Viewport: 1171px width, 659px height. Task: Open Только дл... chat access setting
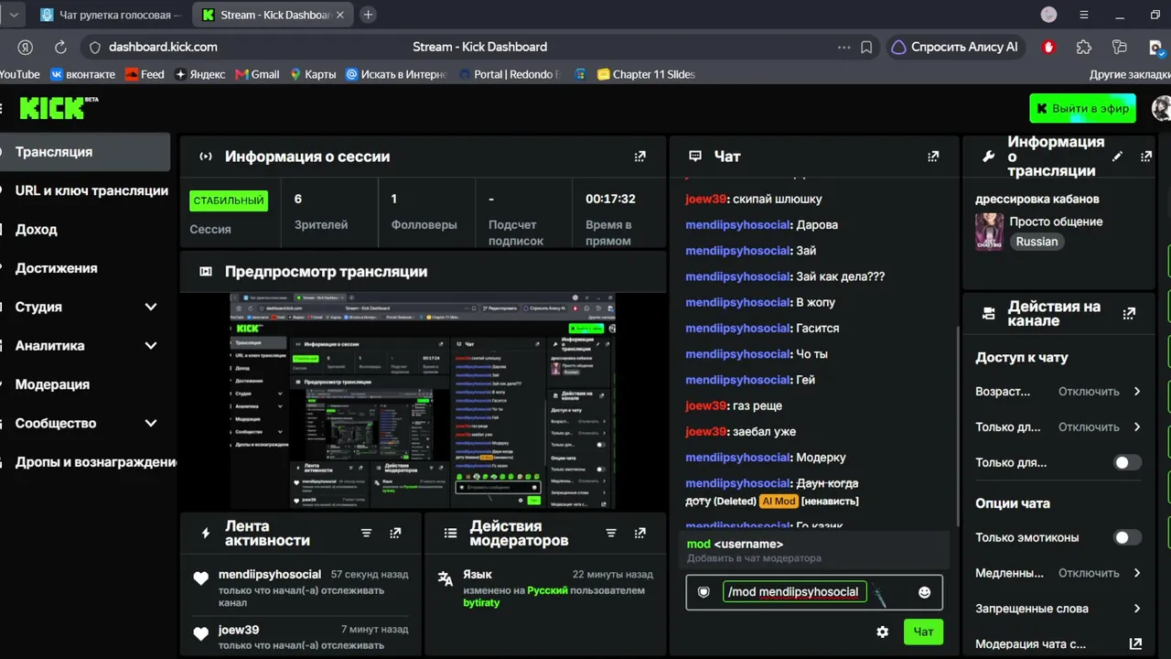[x=1059, y=427]
